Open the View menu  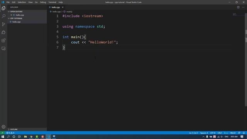30,2
